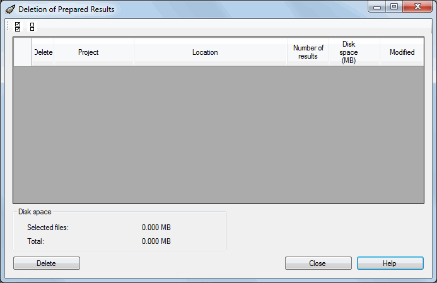Sort by the Modified column header
Image resolution: width=437 pixels, height=283 pixels.
(402, 52)
